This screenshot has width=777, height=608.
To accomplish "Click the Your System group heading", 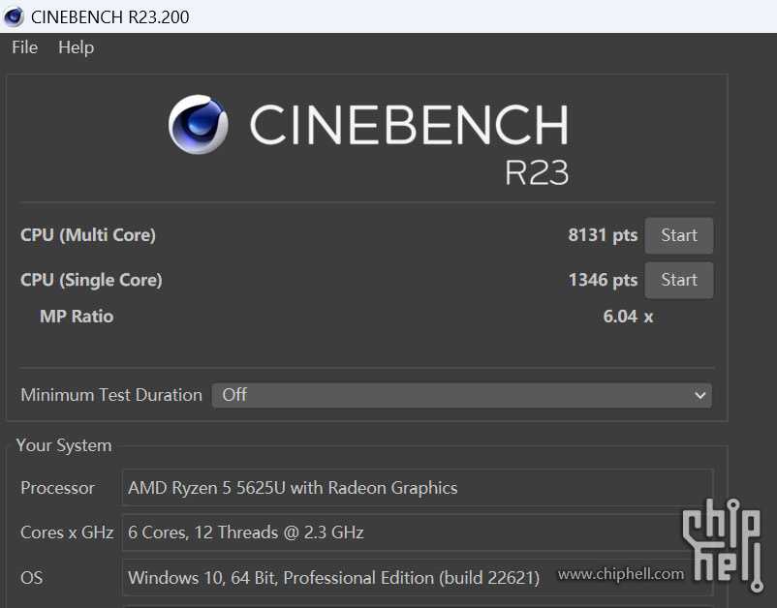I will pyautogui.click(x=64, y=445).
